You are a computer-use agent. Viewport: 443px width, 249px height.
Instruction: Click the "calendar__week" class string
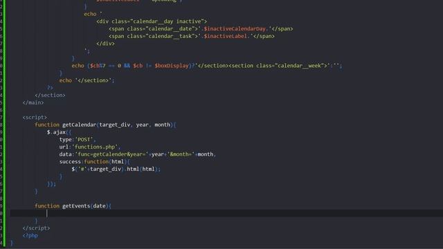[299, 66]
